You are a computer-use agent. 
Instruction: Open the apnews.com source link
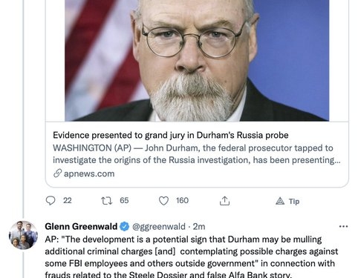tap(89, 173)
